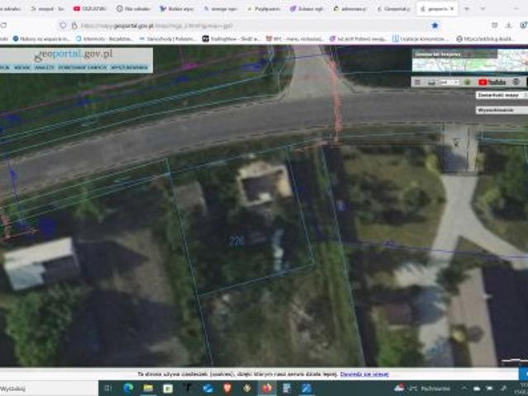
Task: Close the active geoportal tab
Action: click(452, 9)
